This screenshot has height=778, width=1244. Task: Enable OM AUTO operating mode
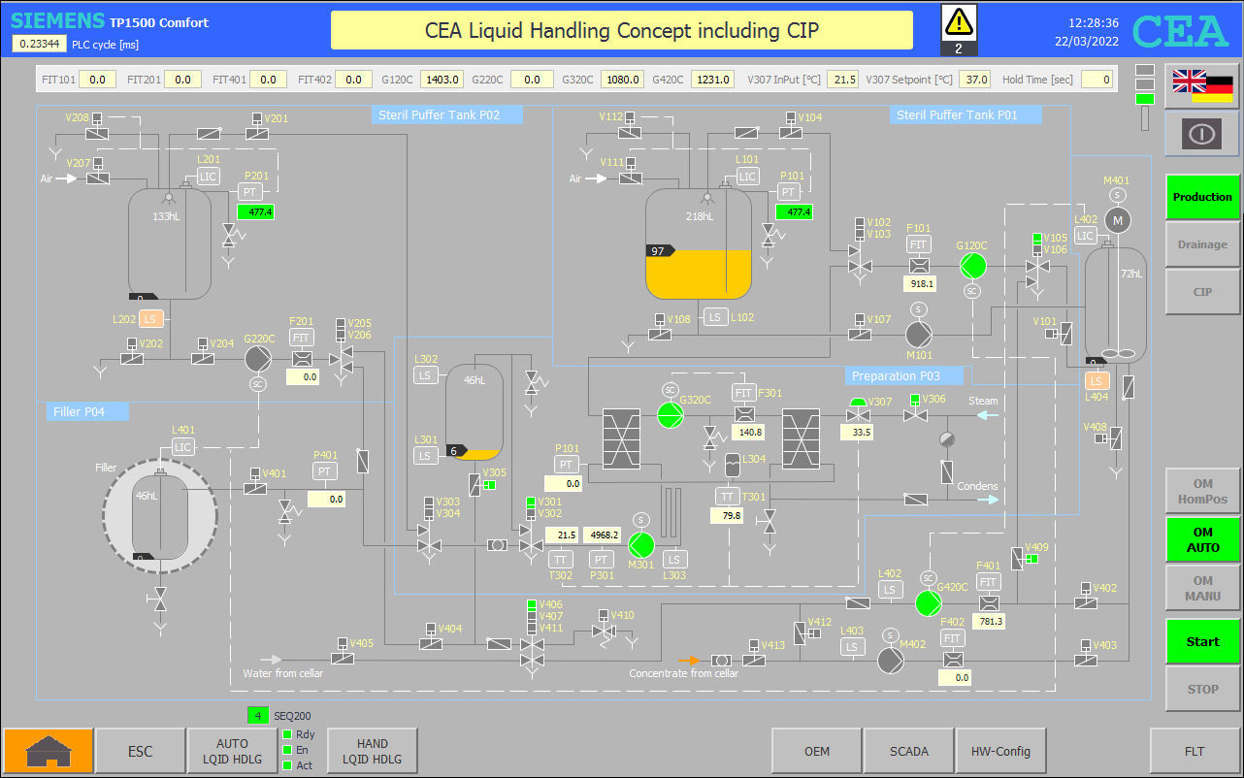click(1202, 540)
